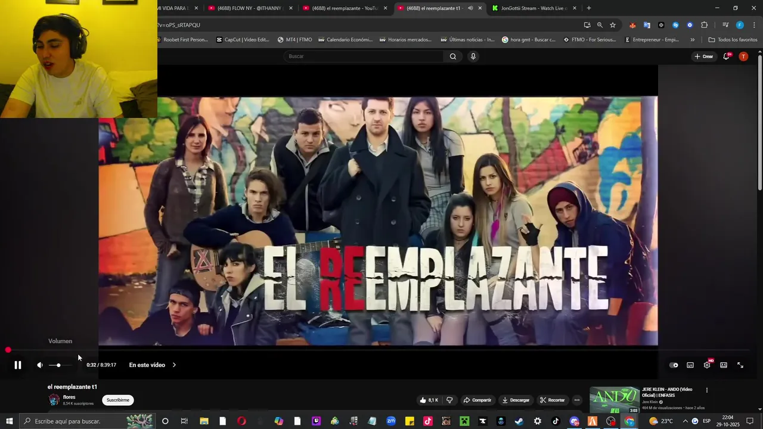This screenshot has height=429, width=763.
Task: Open the Google Translate extension icon
Action: coord(647,25)
